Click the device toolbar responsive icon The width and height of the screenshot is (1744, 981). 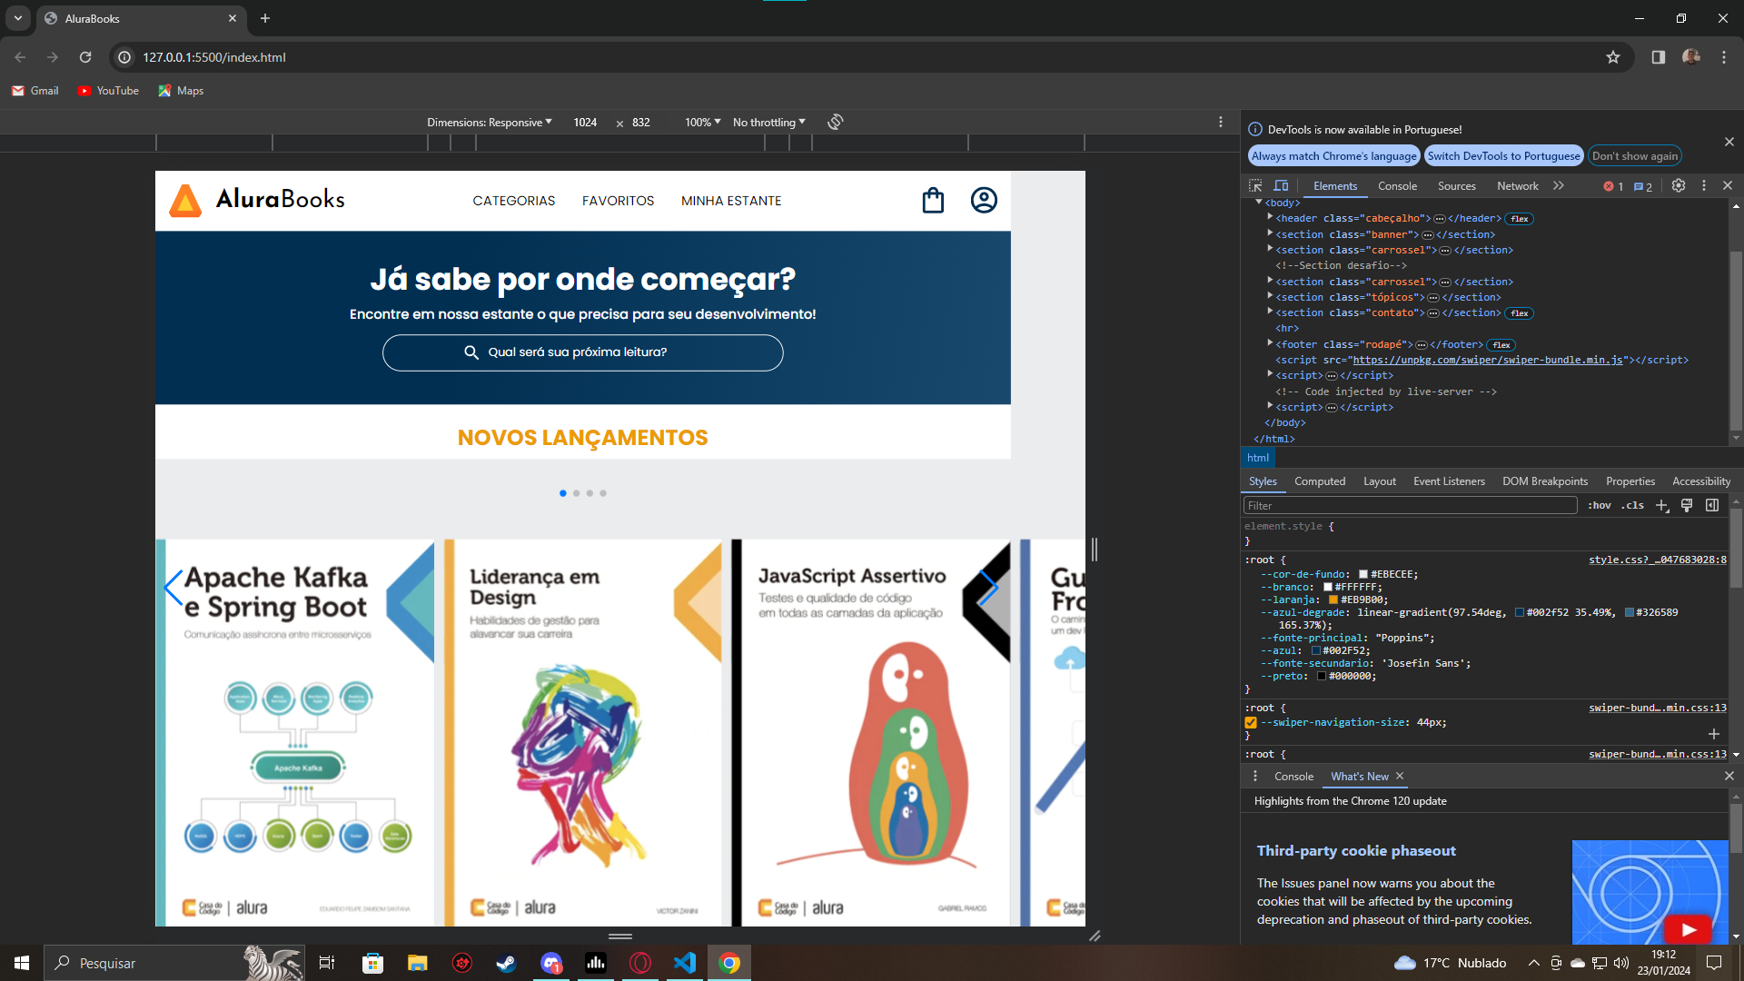pos(1281,184)
